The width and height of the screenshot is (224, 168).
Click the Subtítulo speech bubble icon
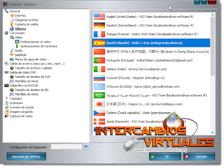point(12,55)
